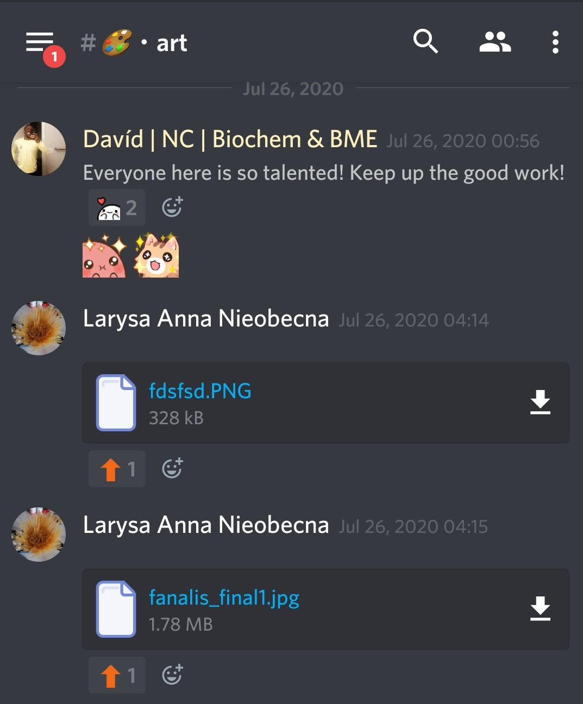The width and height of the screenshot is (583, 704).
Task: Add reaction to fdsfsd.PNG message
Action: [172, 468]
